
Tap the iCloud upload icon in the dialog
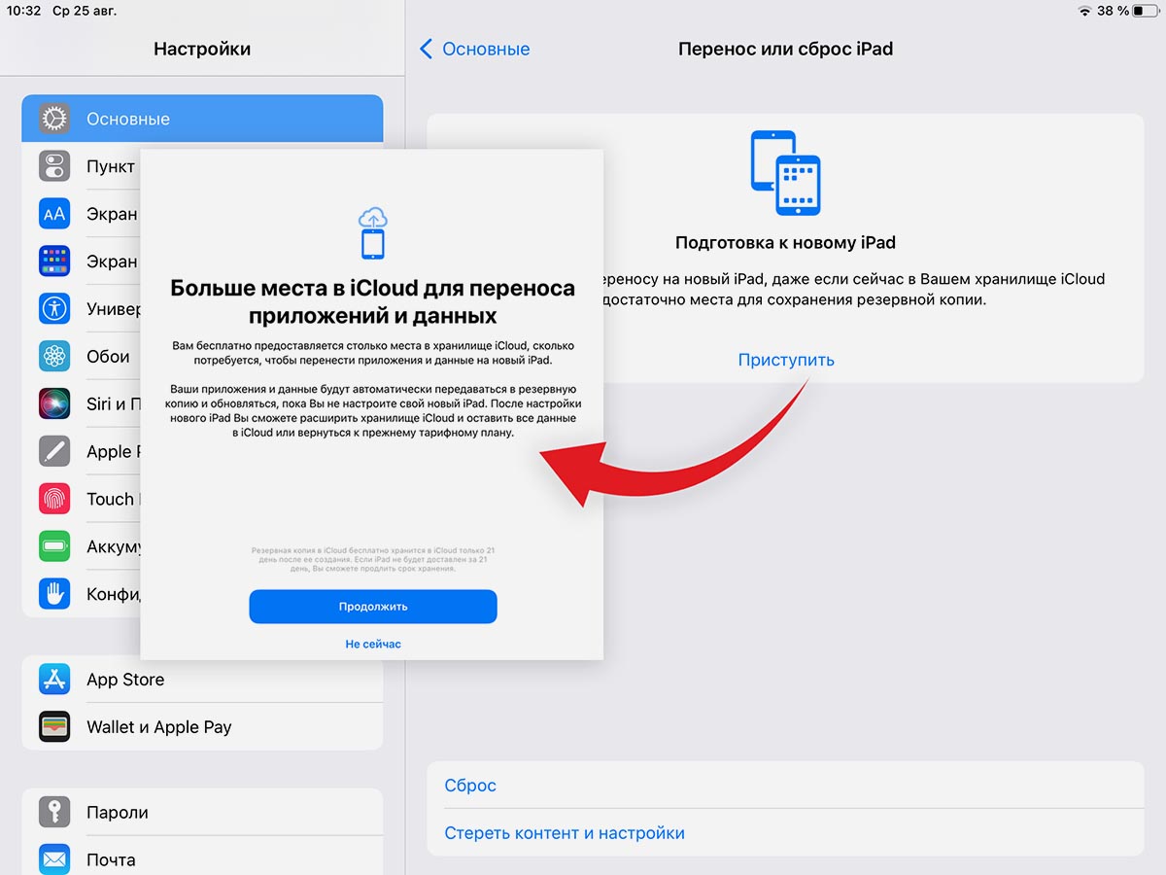[372, 232]
